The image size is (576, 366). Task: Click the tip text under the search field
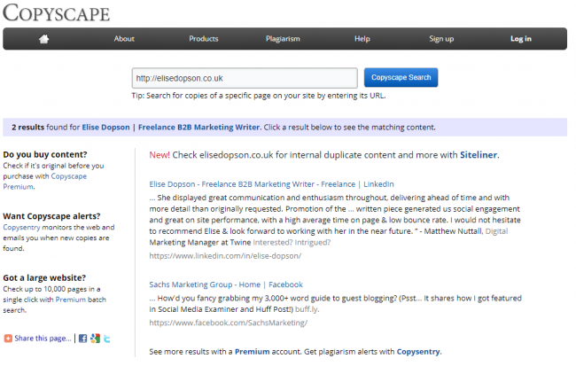259,96
